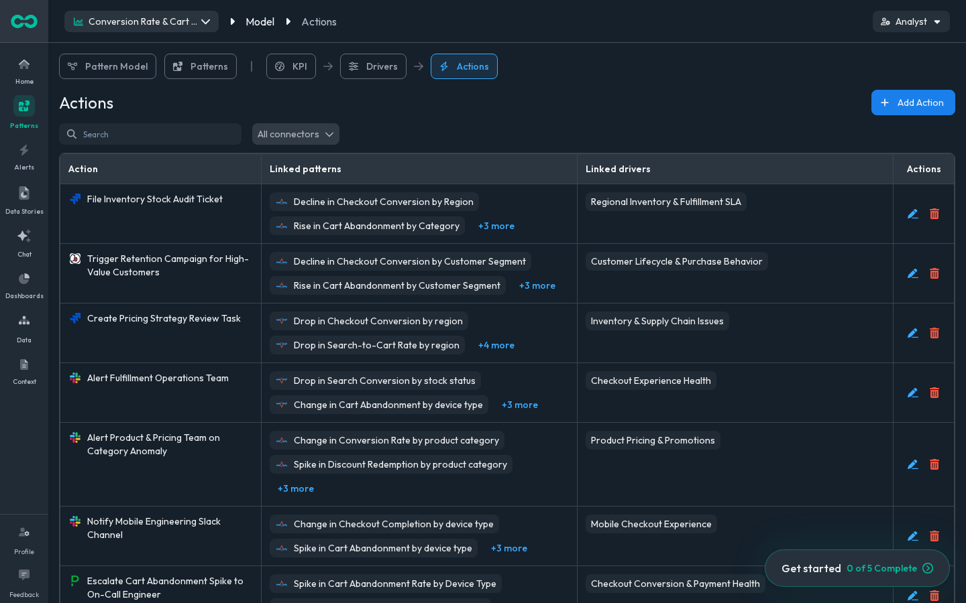Open the Analyst role dropdown
This screenshot has width=966, height=603.
(911, 21)
